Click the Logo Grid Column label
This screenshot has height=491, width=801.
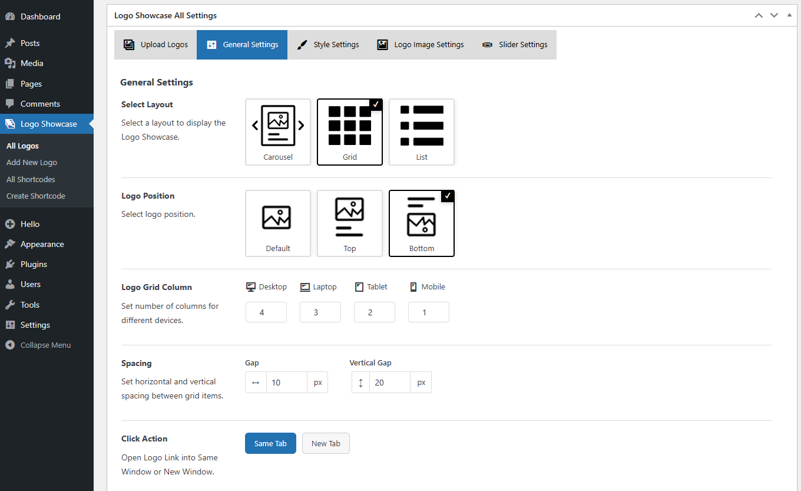coord(157,287)
